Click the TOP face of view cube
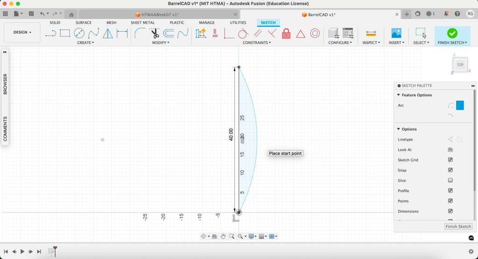The width and height of the screenshot is (478, 259). [460, 65]
